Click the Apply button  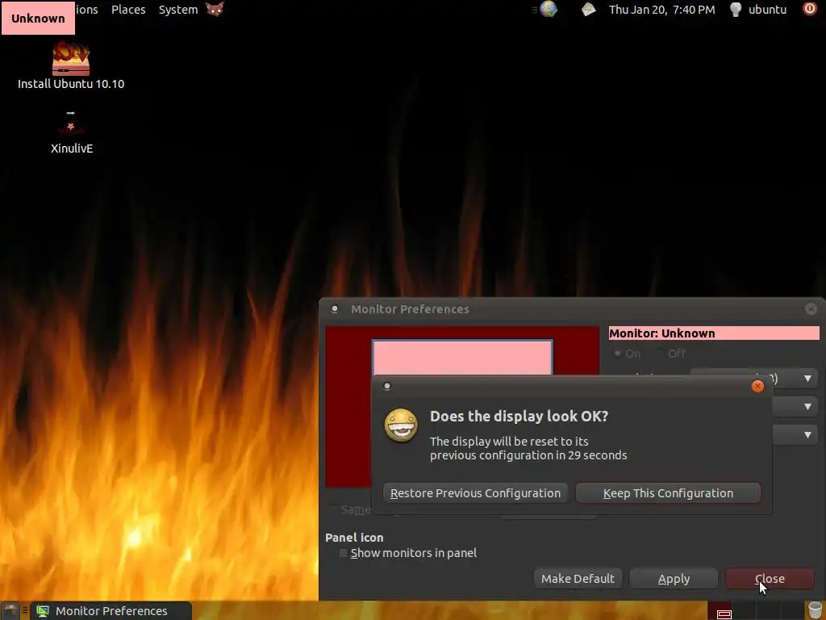674,578
